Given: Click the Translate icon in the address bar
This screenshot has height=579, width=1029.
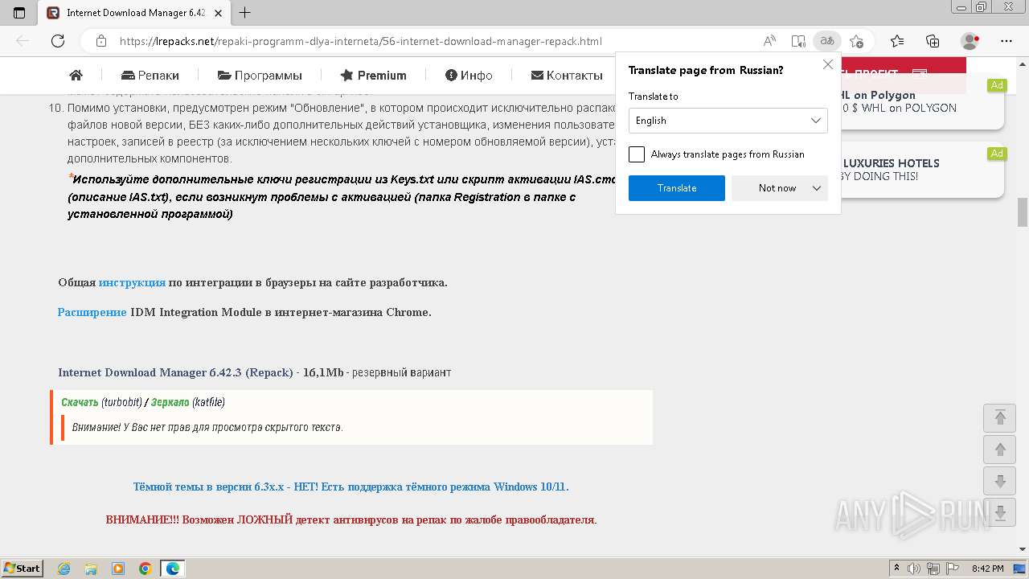Looking at the screenshot, I should [x=826, y=41].
